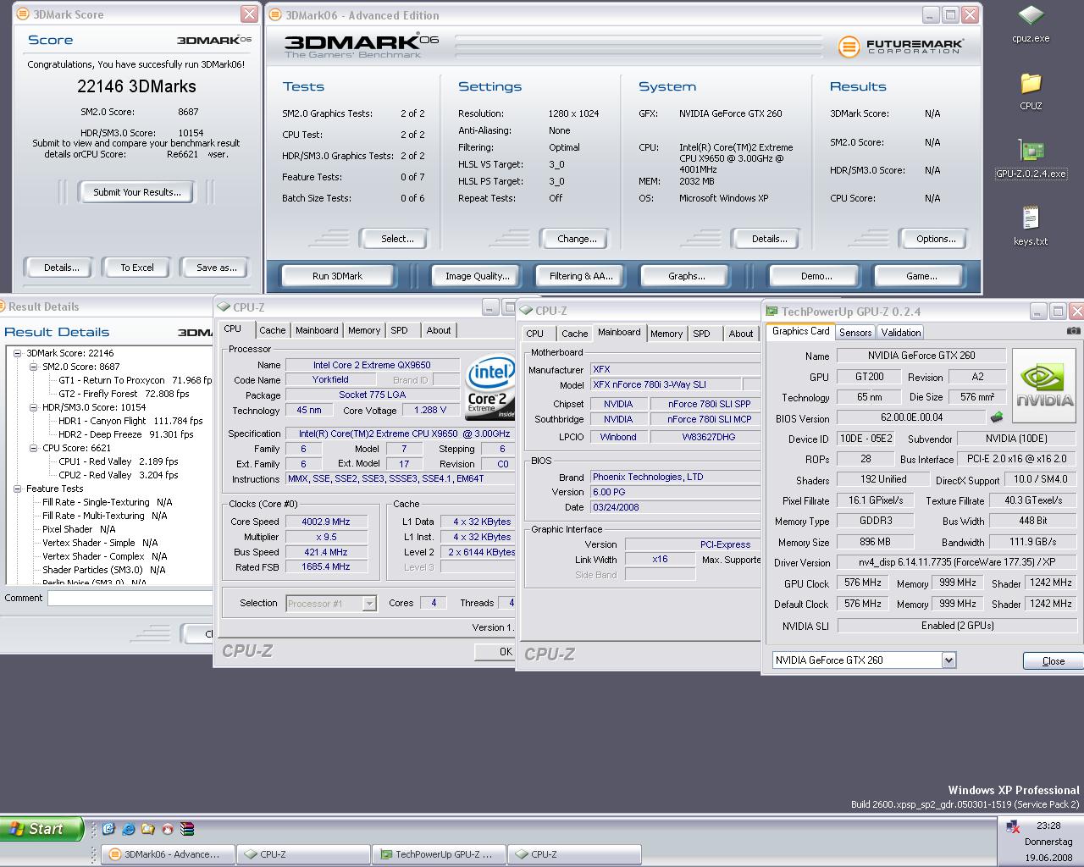Screen dimensions: 1084x867
Task: Open Options under the Results section
Action: point(936,239)
